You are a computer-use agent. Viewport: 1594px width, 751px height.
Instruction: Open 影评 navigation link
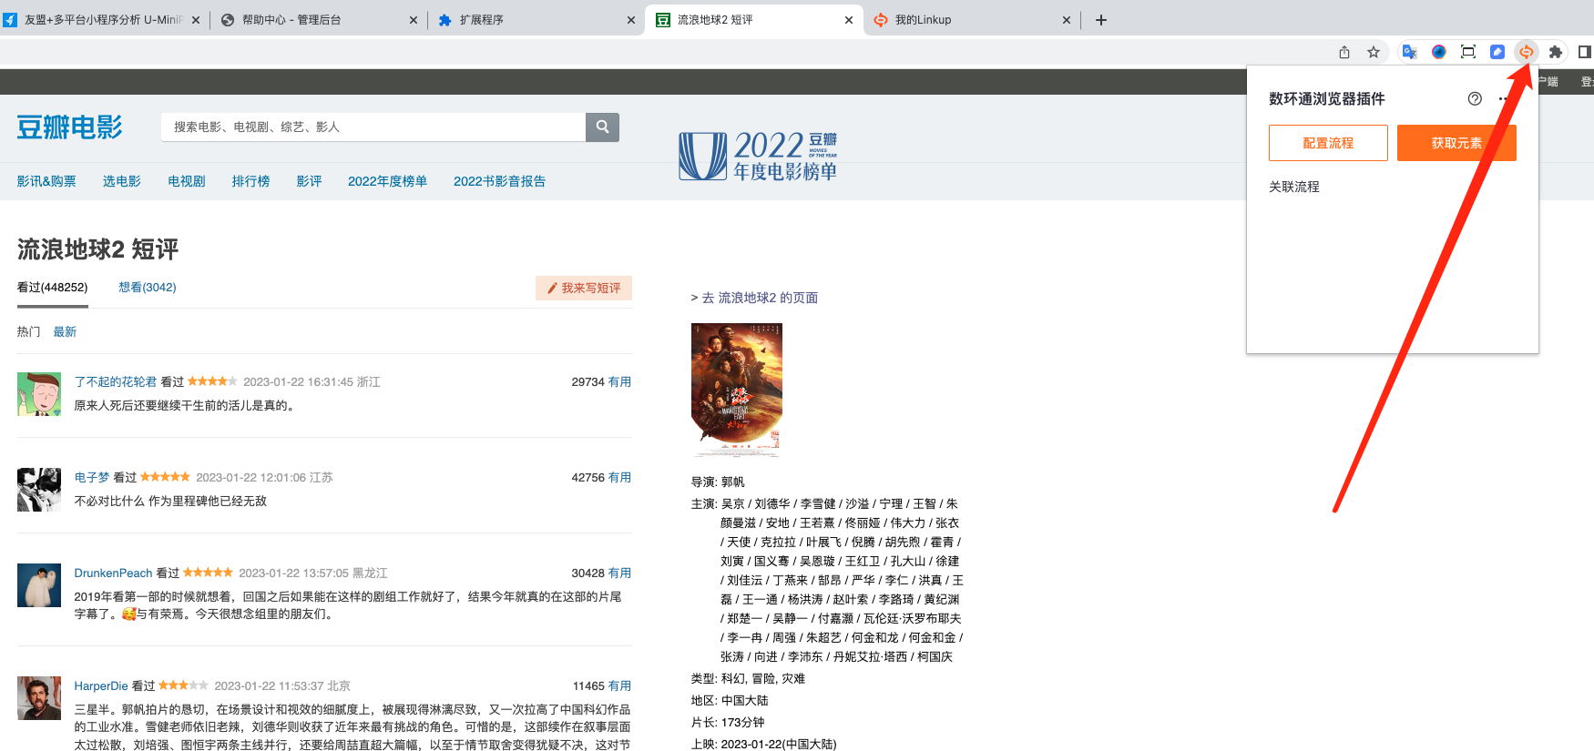point(309,181)
